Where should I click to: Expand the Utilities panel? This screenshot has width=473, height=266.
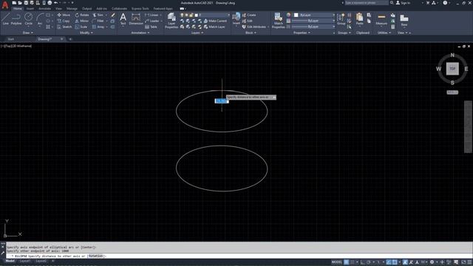pos(384,33)
